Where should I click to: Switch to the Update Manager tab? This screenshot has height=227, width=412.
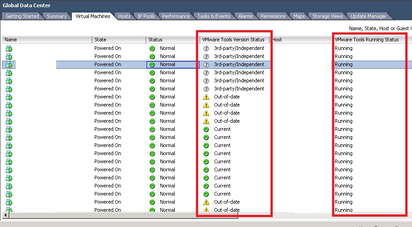(x=368, y=16)
